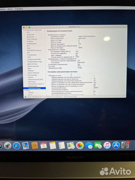Select Thunderbolt in the sidebar
Screen dimensions: 135x180
pyautogui.click(x=32, y=55)
